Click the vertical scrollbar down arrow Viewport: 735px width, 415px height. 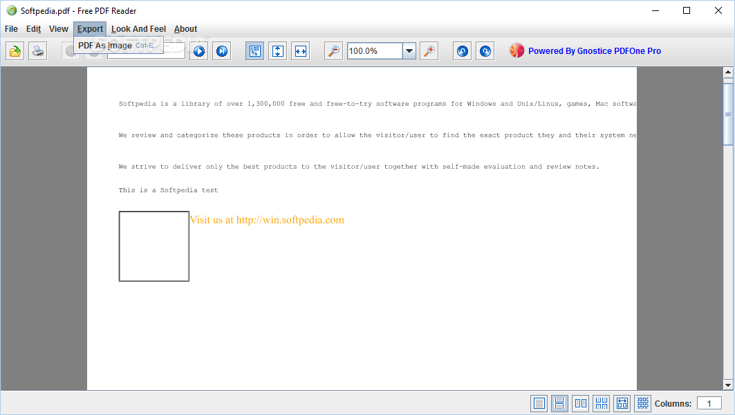[x=728, y=385]
